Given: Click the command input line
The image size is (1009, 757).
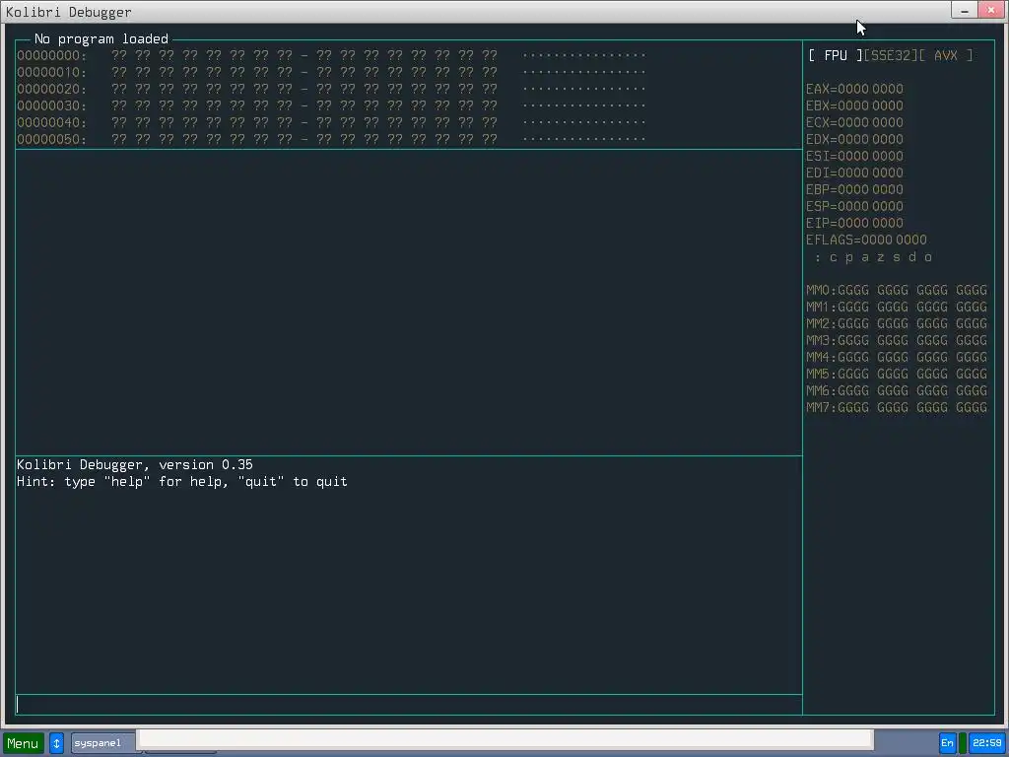Looking at the screenshot, I should (x=409, y=705).
